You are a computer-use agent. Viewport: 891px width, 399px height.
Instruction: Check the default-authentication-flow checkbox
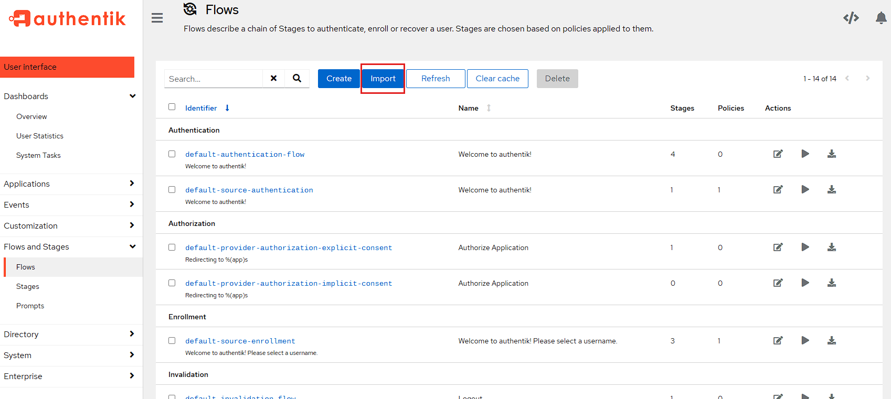click(172, 154)
